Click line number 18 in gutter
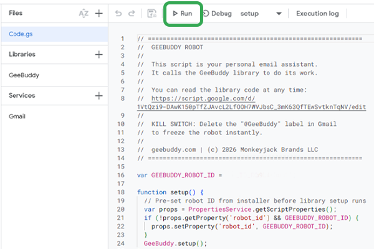Viewport: 374px width, 249px height. coord(121,192)
